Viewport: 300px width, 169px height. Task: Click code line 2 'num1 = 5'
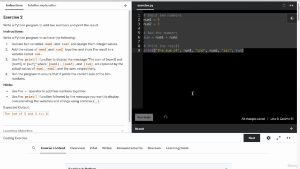151,20
